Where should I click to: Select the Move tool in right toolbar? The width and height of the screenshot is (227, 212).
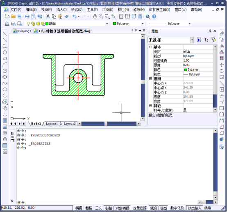(x=222, y=65)
